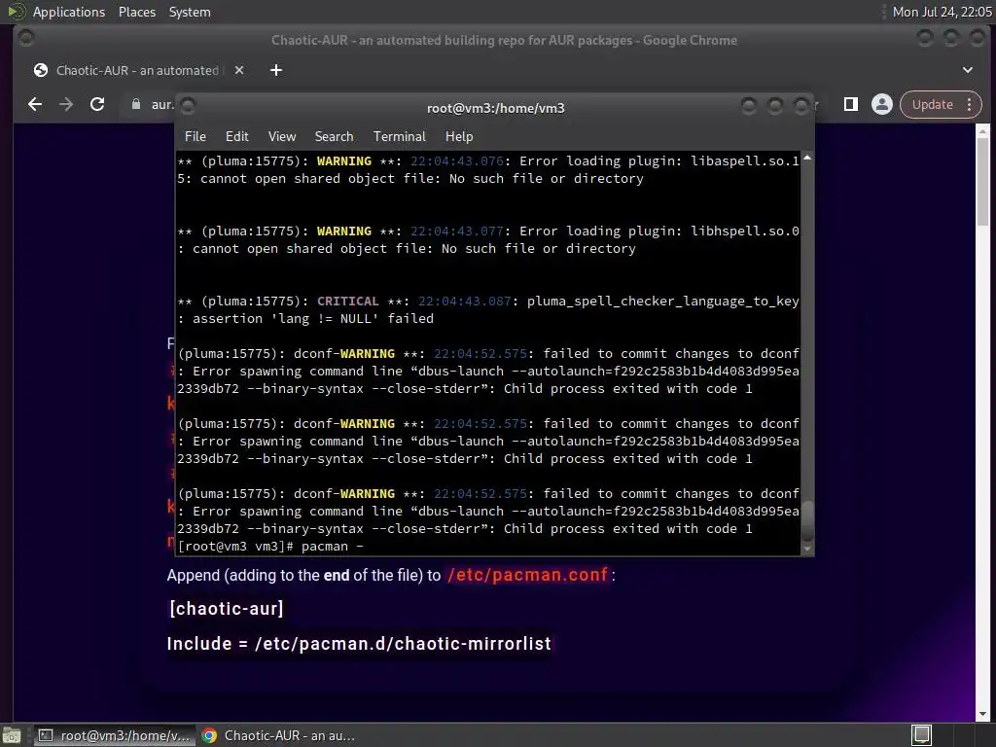Image resolution: width=996 pixels, height=747 pixels.
Task: Reload the Chrome page
Action: (x=97, y=104)
